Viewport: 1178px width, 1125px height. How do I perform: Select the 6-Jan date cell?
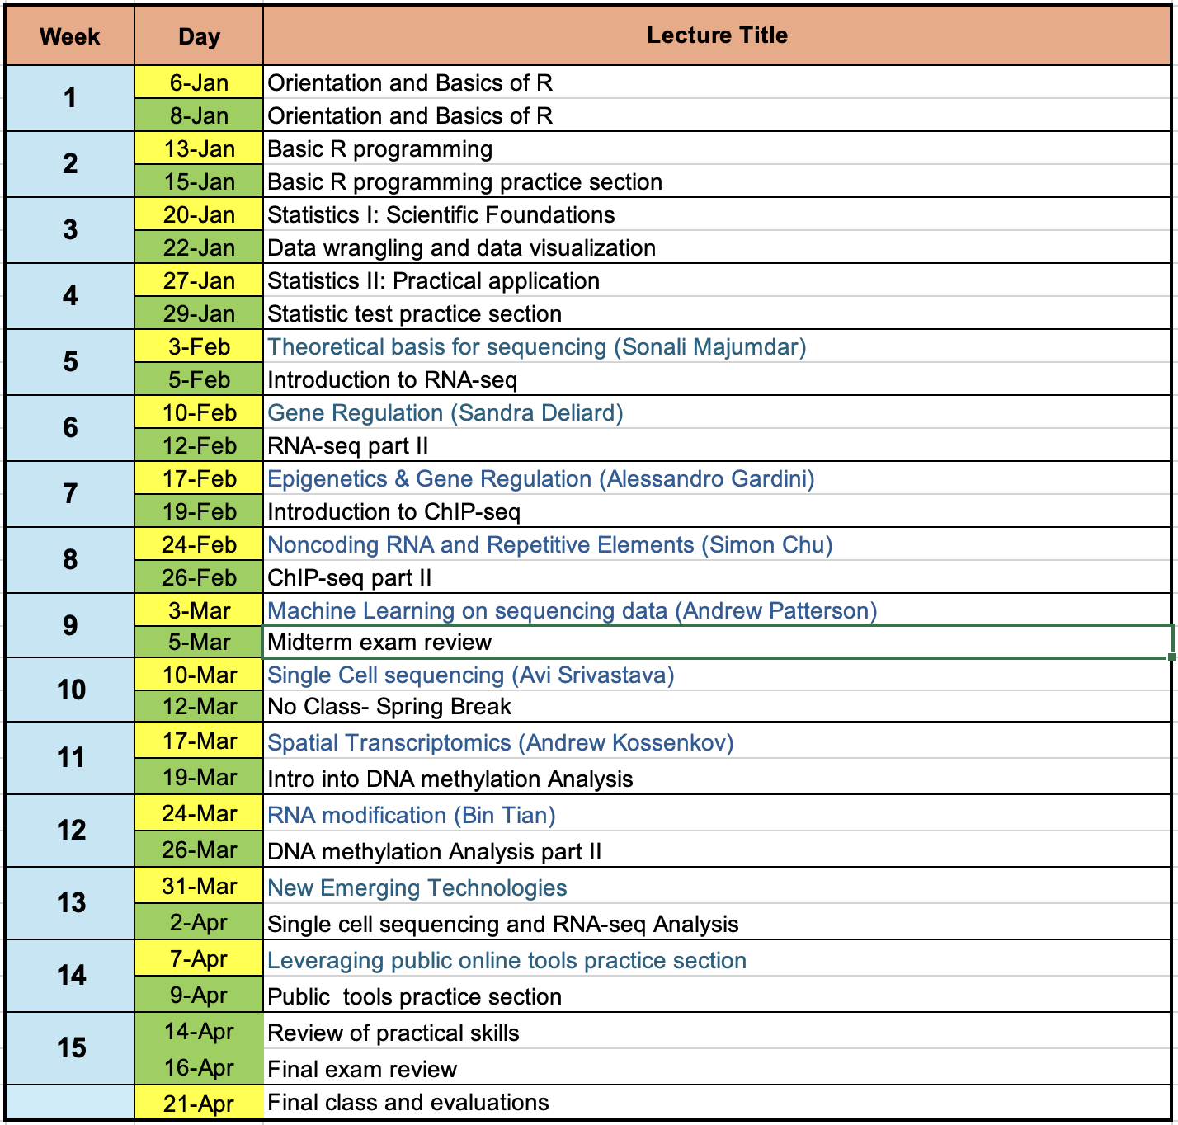pyautogui.click(x=198, y=82)
